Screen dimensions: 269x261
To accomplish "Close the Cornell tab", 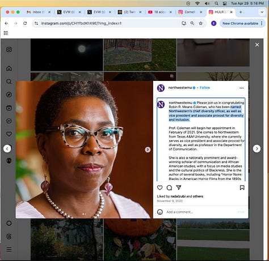I will click(201, 12).
